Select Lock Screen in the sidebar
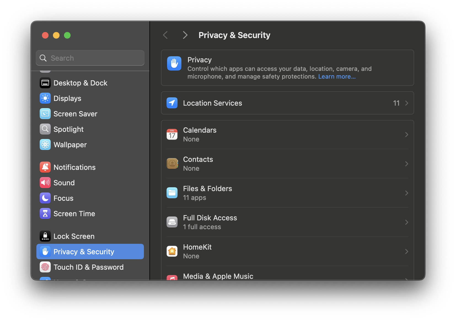The height and width of the screenshot is (321, 456). tap(74, 236)
